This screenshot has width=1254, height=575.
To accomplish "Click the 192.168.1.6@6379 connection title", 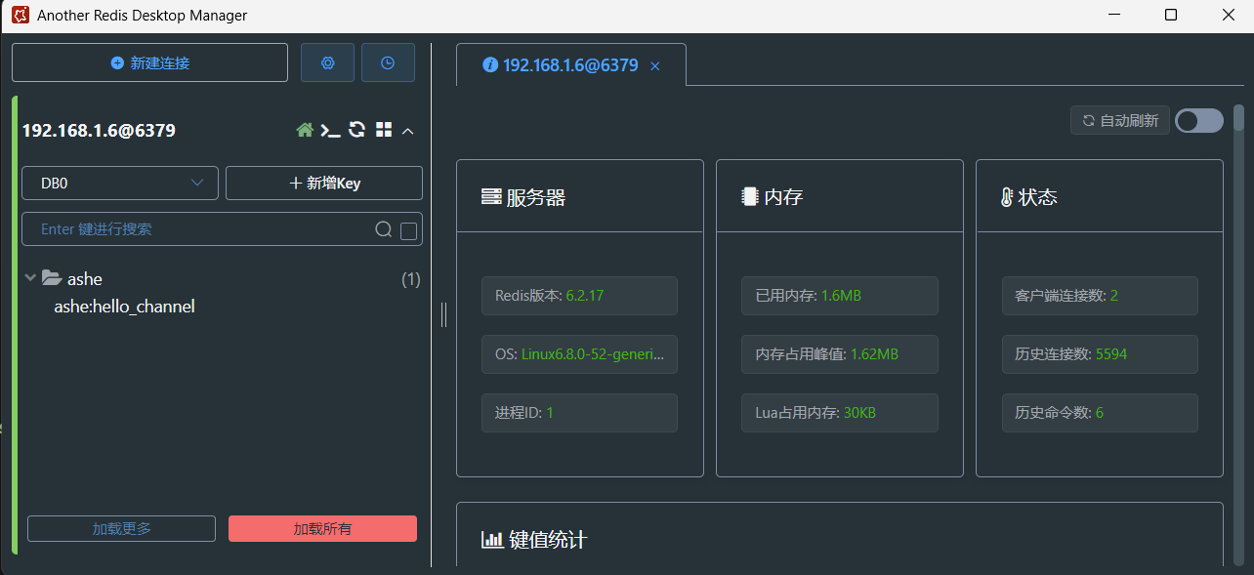I will click(x=99, y=130).
